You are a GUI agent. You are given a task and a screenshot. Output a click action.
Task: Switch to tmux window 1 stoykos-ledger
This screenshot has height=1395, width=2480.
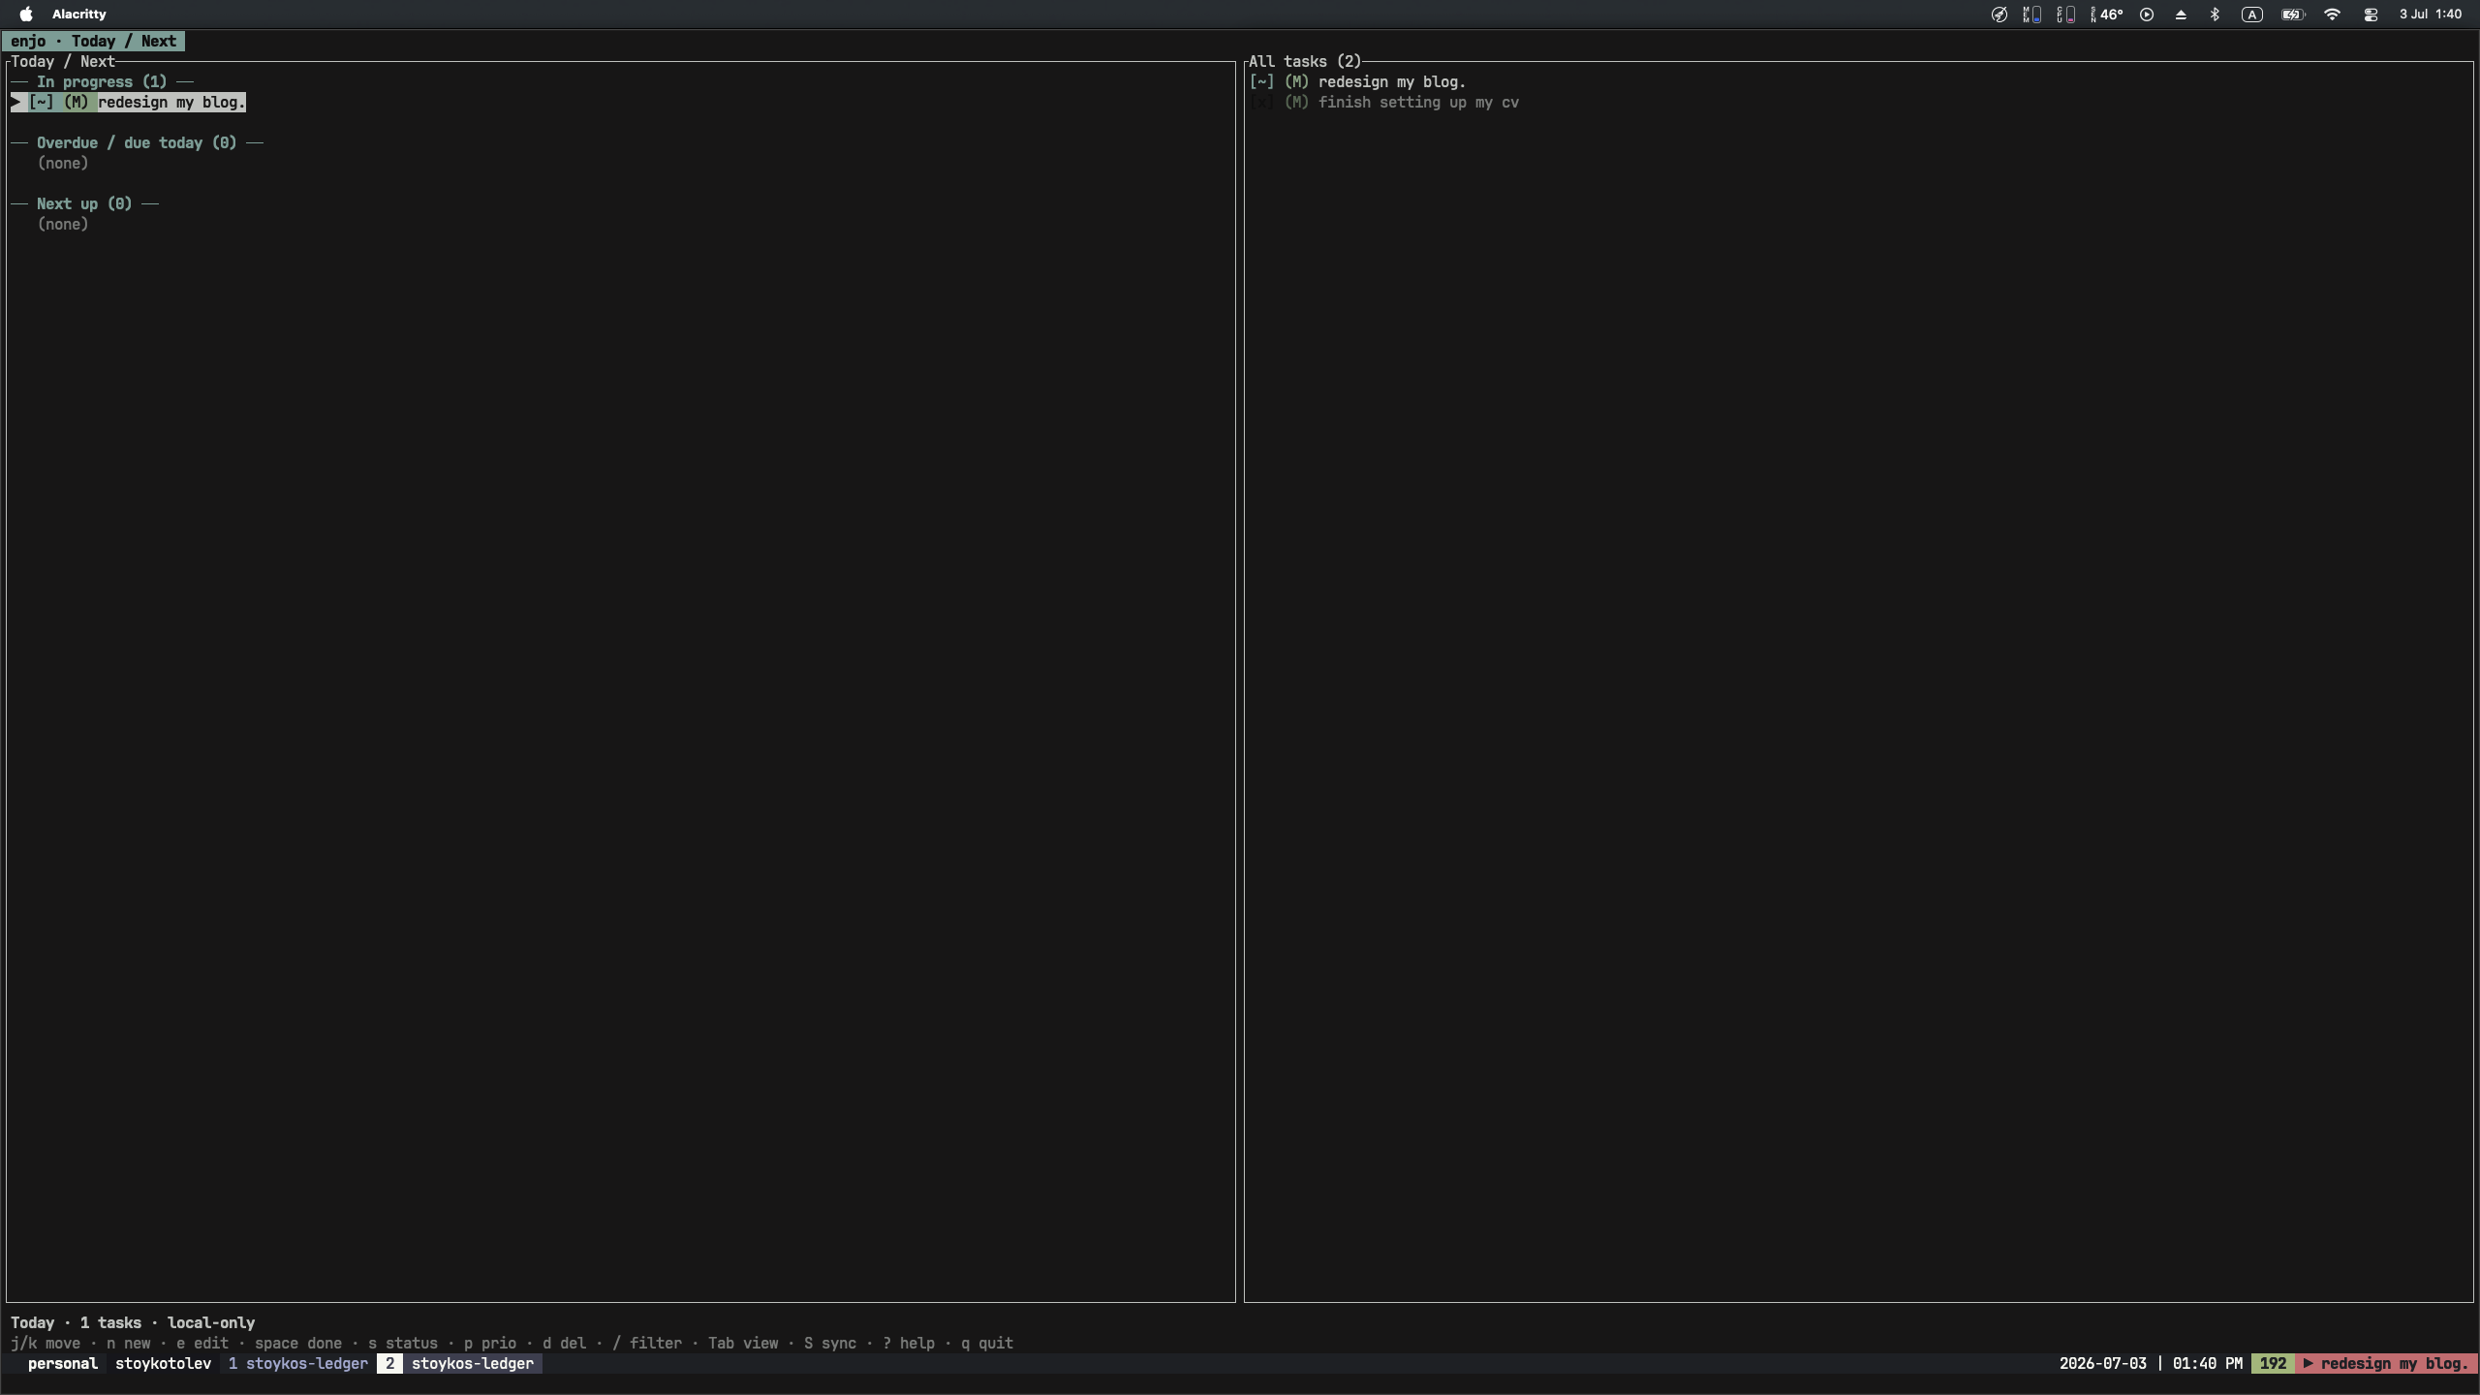click(x=298, y=1364)
